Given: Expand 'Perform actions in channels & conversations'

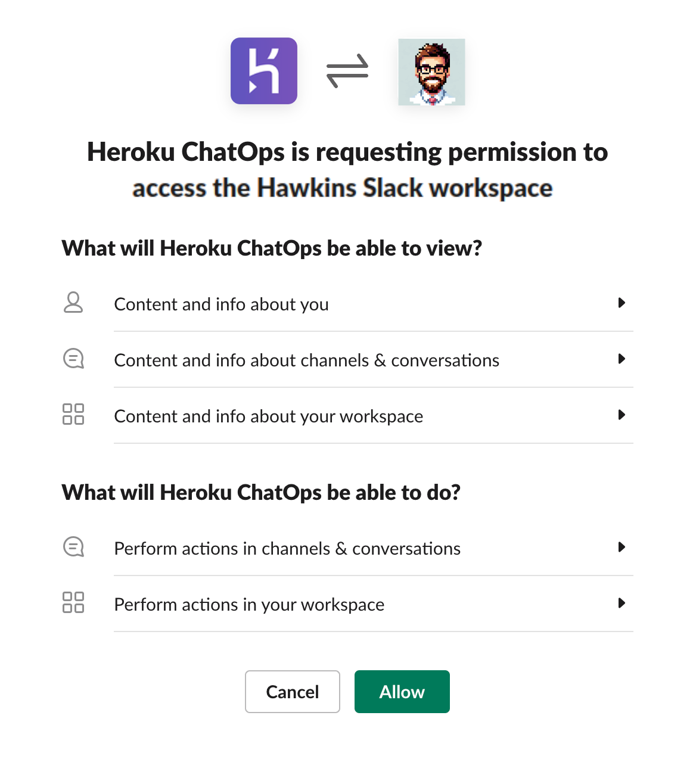Looking at the screenshot, I should pos(622,547).
